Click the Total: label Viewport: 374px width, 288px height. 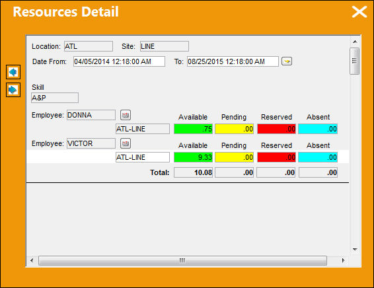point(159,172)
